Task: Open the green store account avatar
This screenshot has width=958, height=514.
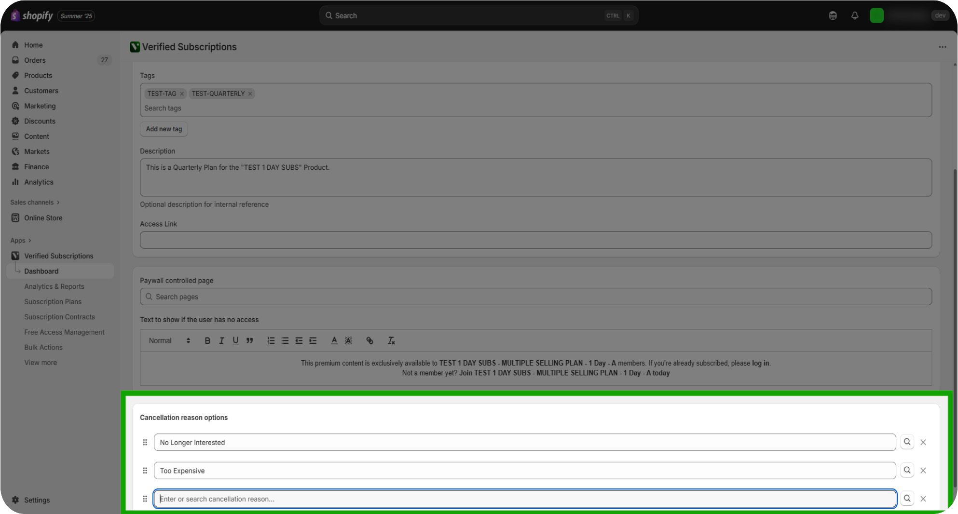Action: coord(876,15)
